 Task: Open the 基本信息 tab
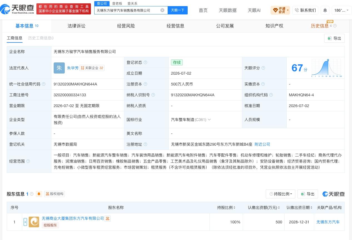click(x=27, y=26)
